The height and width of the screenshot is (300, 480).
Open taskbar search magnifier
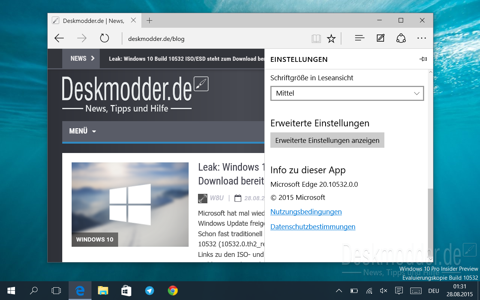[34, 291]
